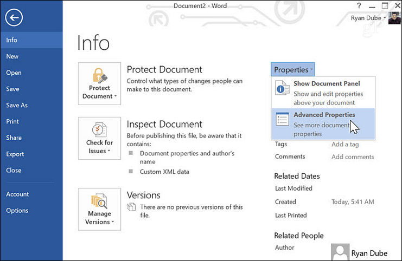Select the Info tab in sidebar

pyautogui.click(x=31, y=40)
